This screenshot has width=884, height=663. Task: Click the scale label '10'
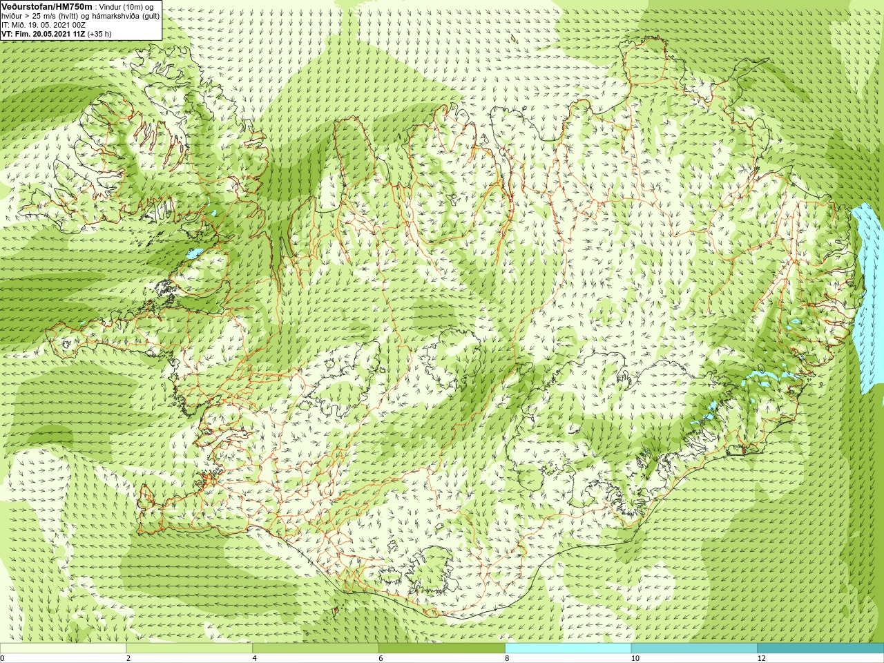[x=635, y=659]
